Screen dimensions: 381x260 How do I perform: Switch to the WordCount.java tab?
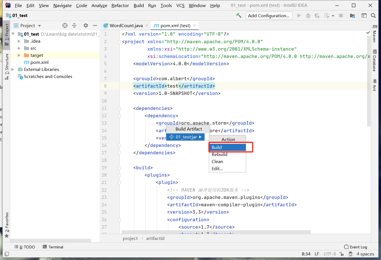coord(126,25)
